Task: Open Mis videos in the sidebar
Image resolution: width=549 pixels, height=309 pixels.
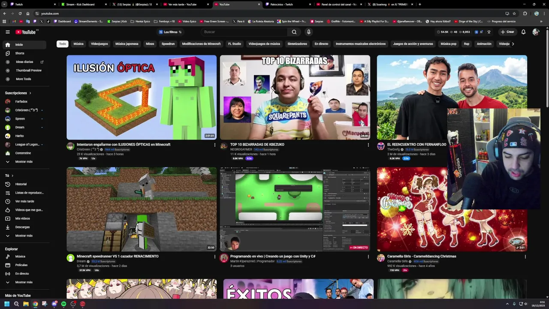Action: 24,218
